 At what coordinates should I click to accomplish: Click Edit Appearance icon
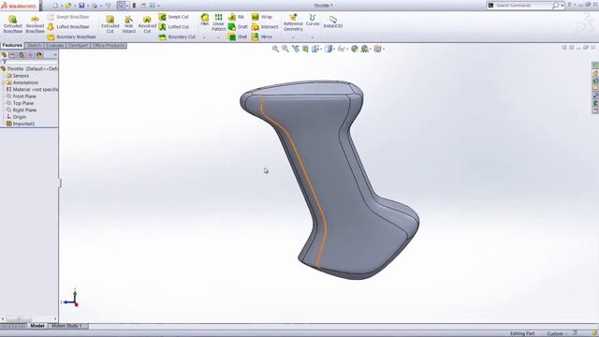355,49
